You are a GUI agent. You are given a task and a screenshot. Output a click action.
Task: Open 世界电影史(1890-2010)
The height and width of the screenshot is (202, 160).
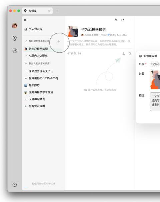pos(43,78)
